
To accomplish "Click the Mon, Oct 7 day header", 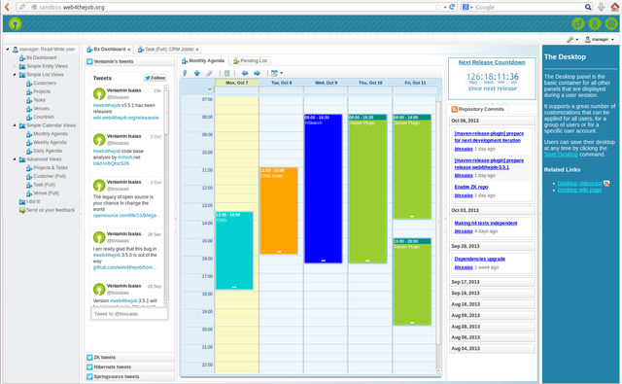I will 237,83.
